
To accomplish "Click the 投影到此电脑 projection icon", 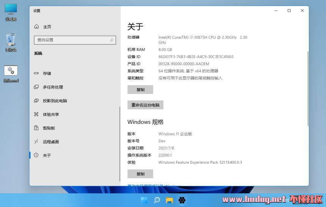I will point(36,101).
